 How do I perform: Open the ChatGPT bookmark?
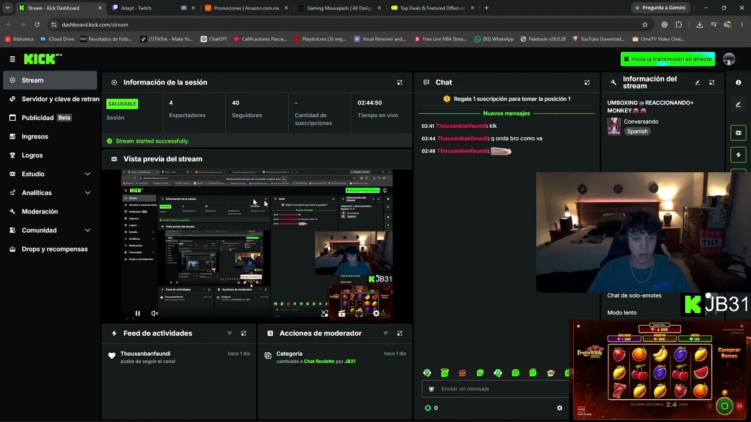point(214,39)
